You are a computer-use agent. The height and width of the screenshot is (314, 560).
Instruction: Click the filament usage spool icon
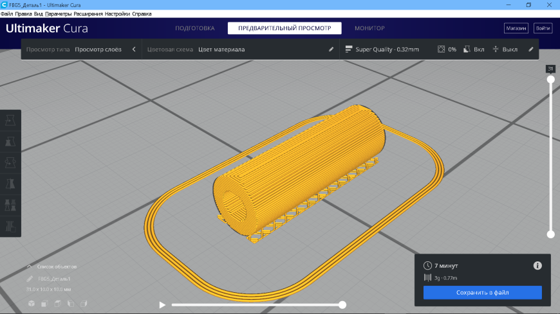427,277
